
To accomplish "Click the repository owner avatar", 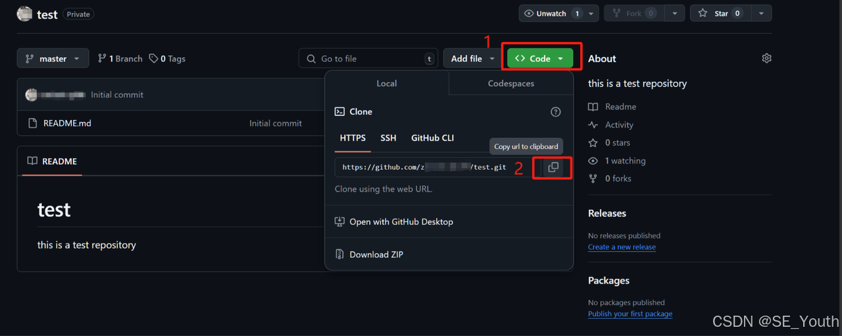I will [24, 13].
